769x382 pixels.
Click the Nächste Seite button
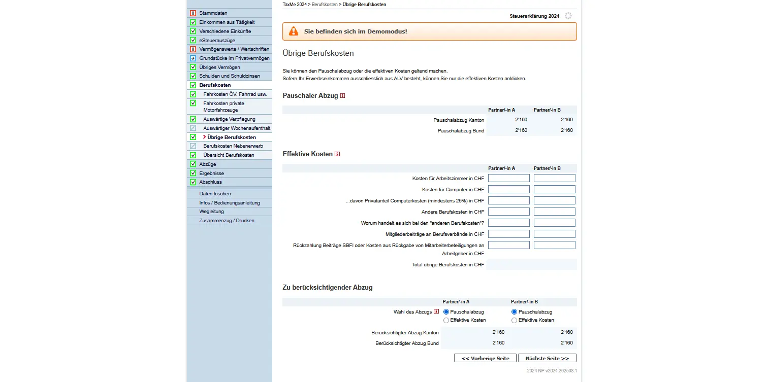(x=547, y=358)
